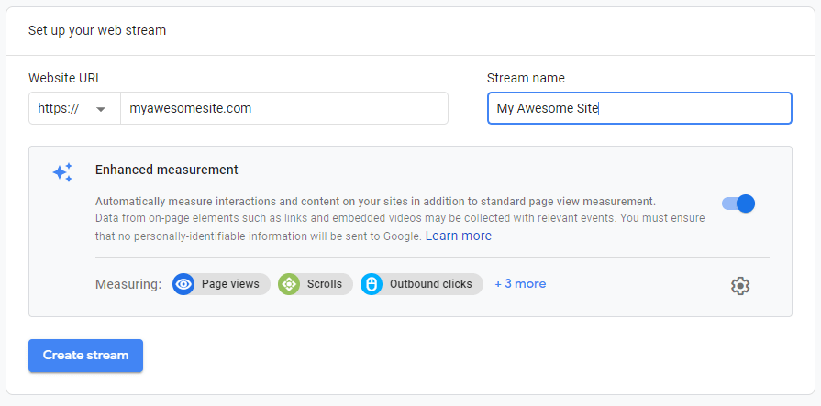Image resolution: width=821 pixels, height=406 pixels.
Task: Click the Stream name field label
Action: [526, 78]
